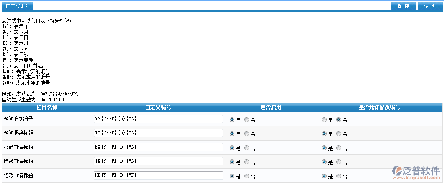The height and width of the screenshot is (184, 444).
Task: Click the 预算编制编号 row label
Action: (x=18, y=119)
